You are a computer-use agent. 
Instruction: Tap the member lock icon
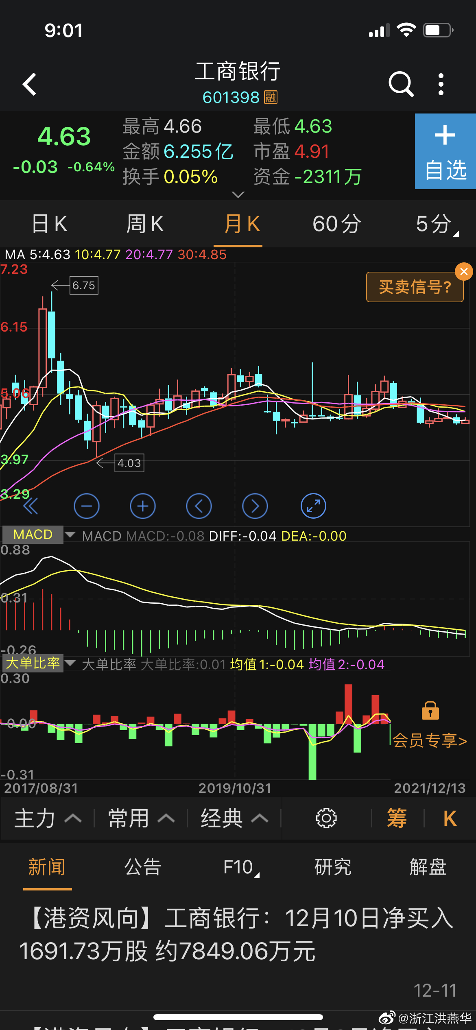430,710
